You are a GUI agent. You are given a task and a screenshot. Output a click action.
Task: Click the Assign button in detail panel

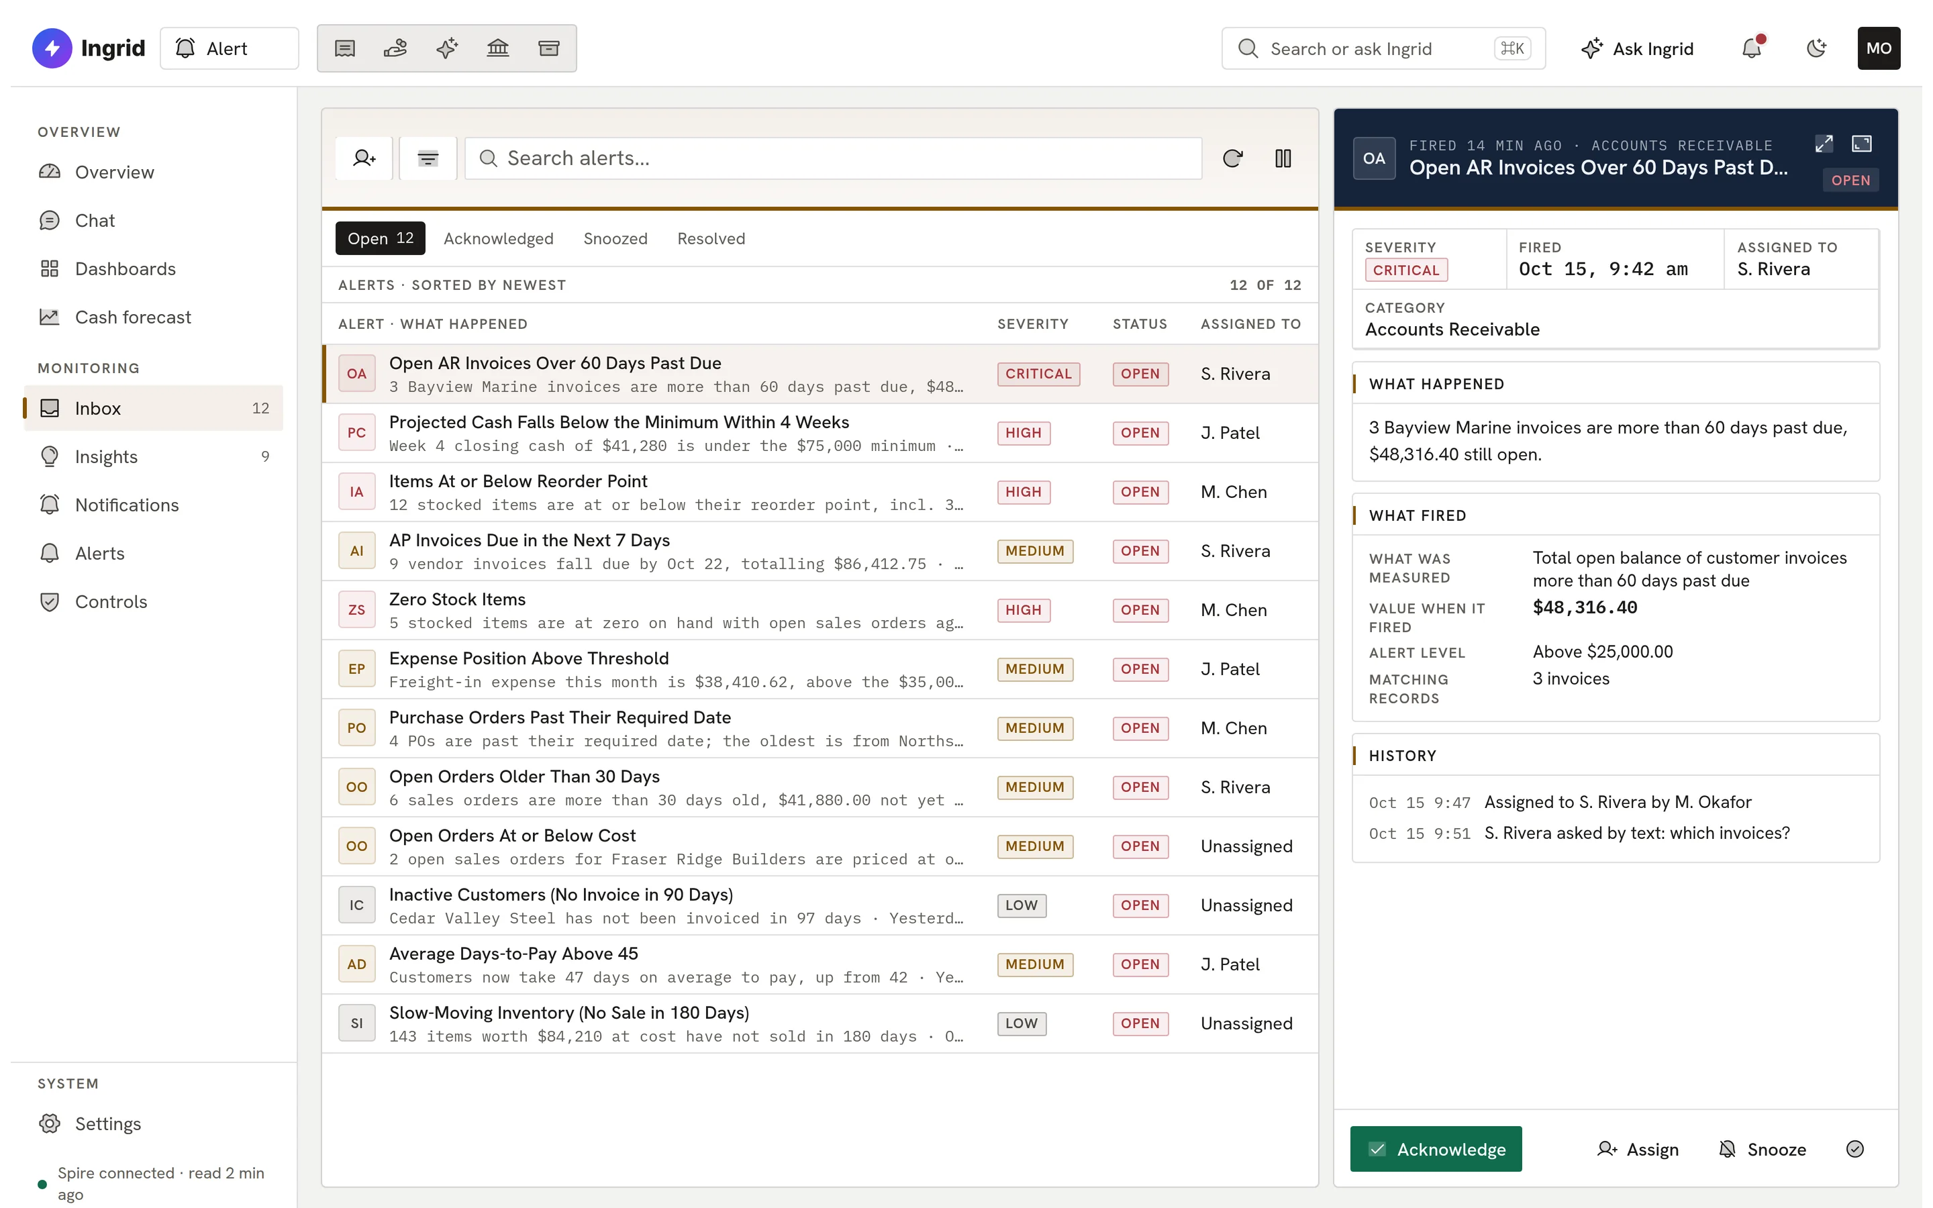[x=1638, y=1149]
